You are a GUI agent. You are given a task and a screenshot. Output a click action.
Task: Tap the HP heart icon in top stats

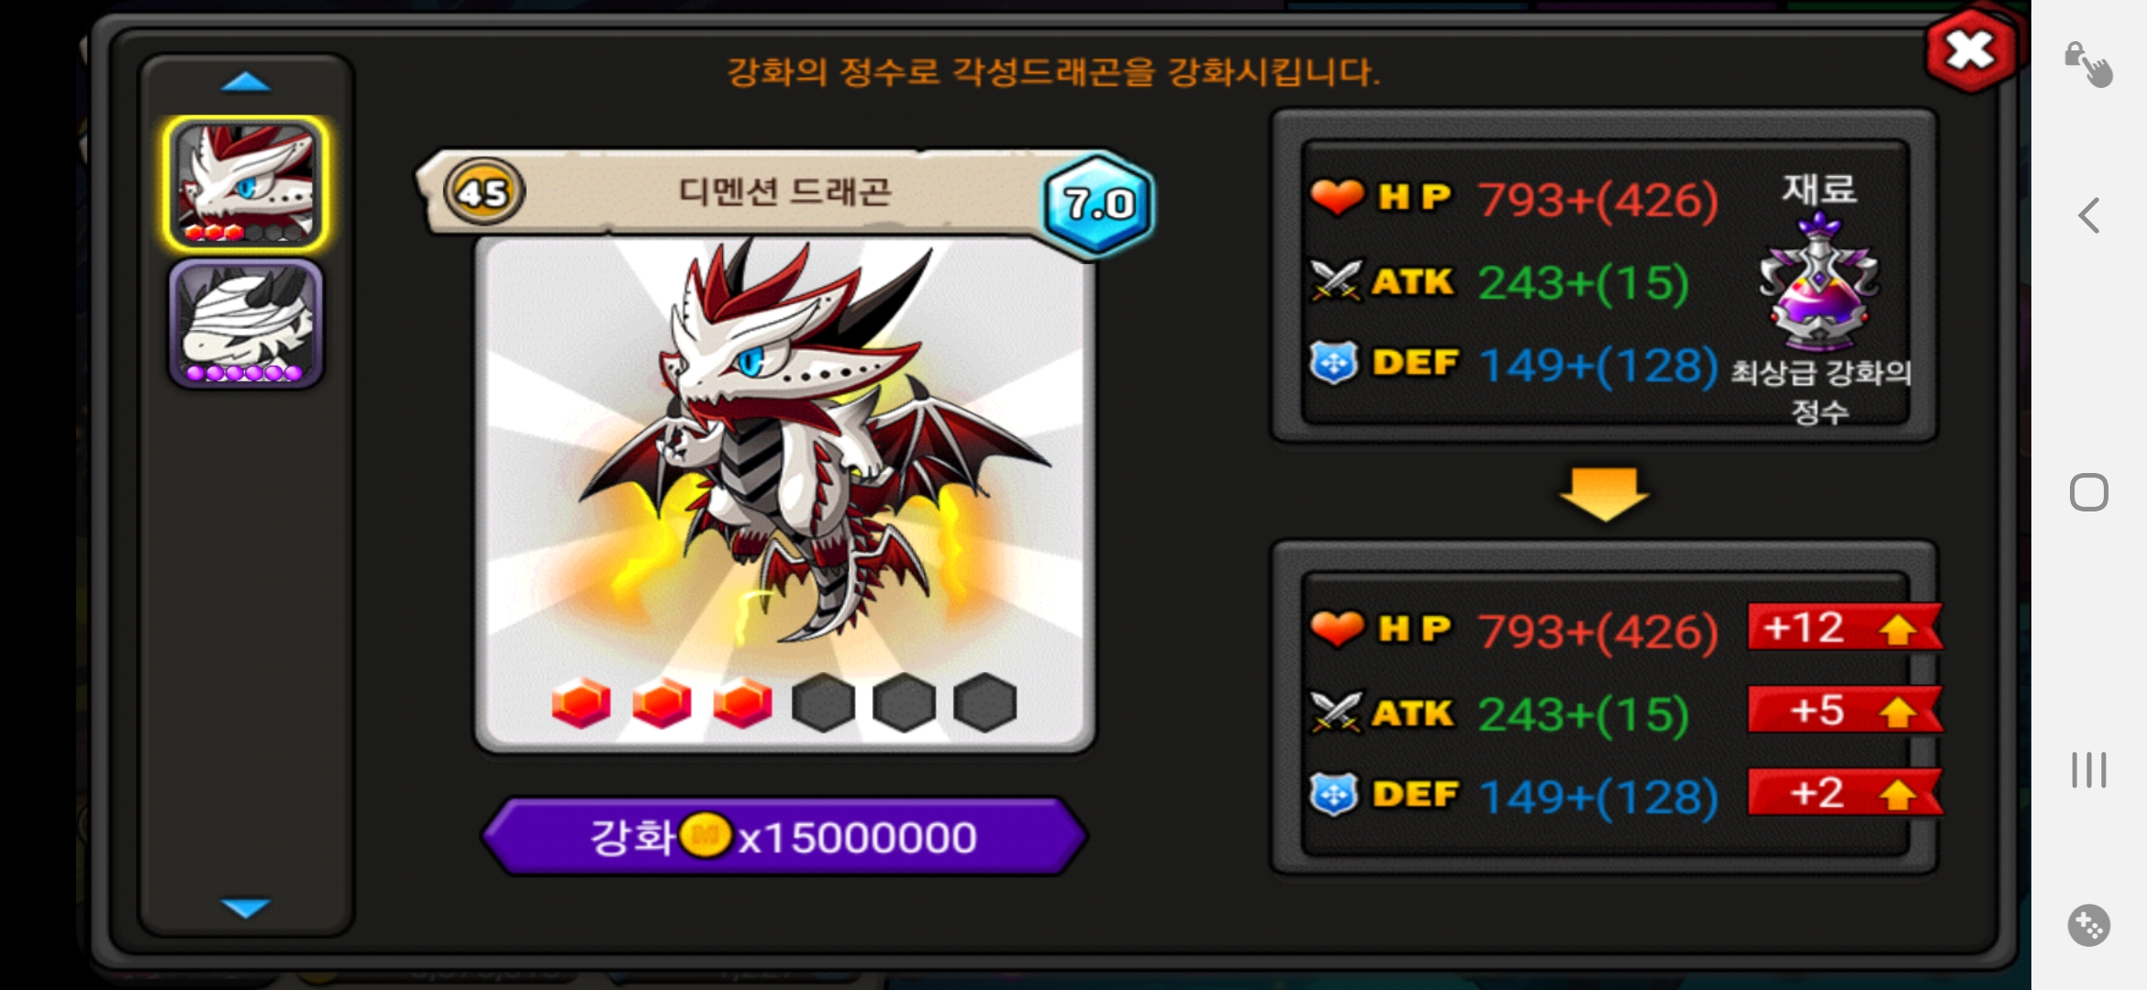coord(1337,197)
